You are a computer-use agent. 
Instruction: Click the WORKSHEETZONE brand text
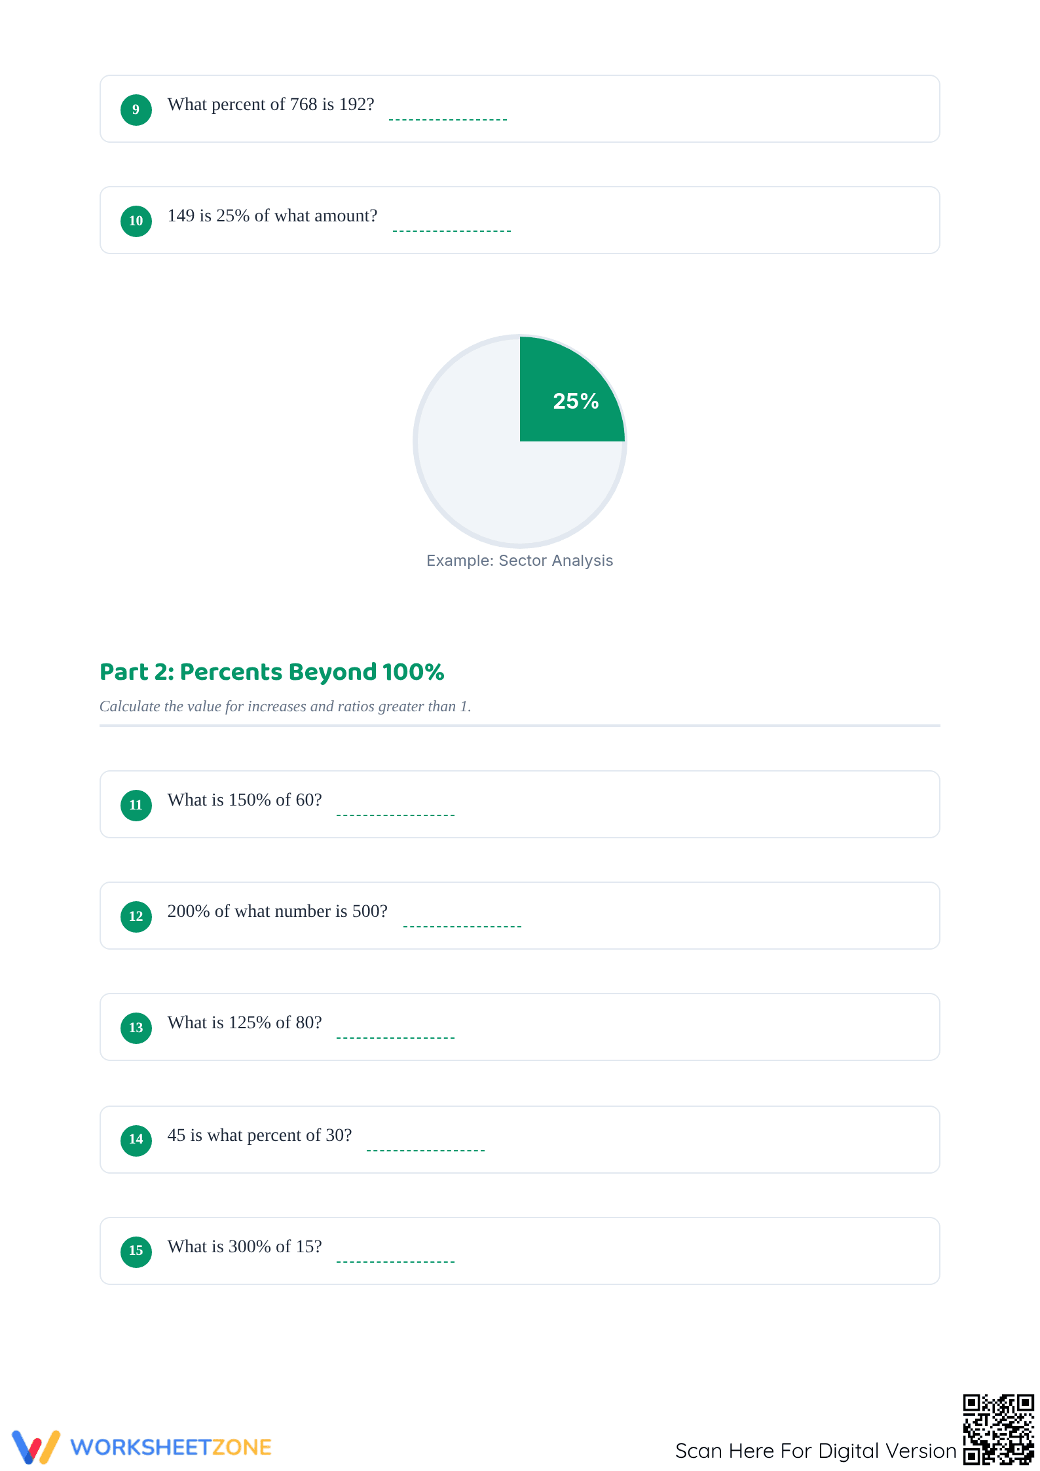pos(171,1447)
